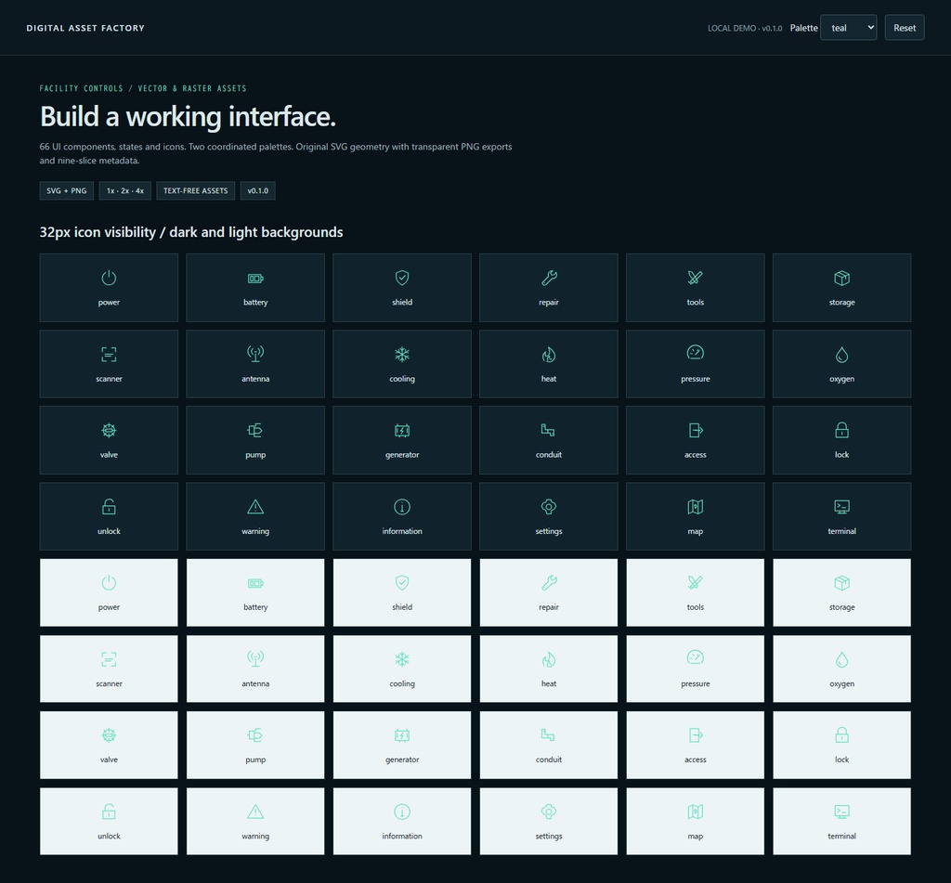Select the oxygen droplet icon on dark tile
The height and width of the screenshot is (883, 951).
click(x=841, y=354)
